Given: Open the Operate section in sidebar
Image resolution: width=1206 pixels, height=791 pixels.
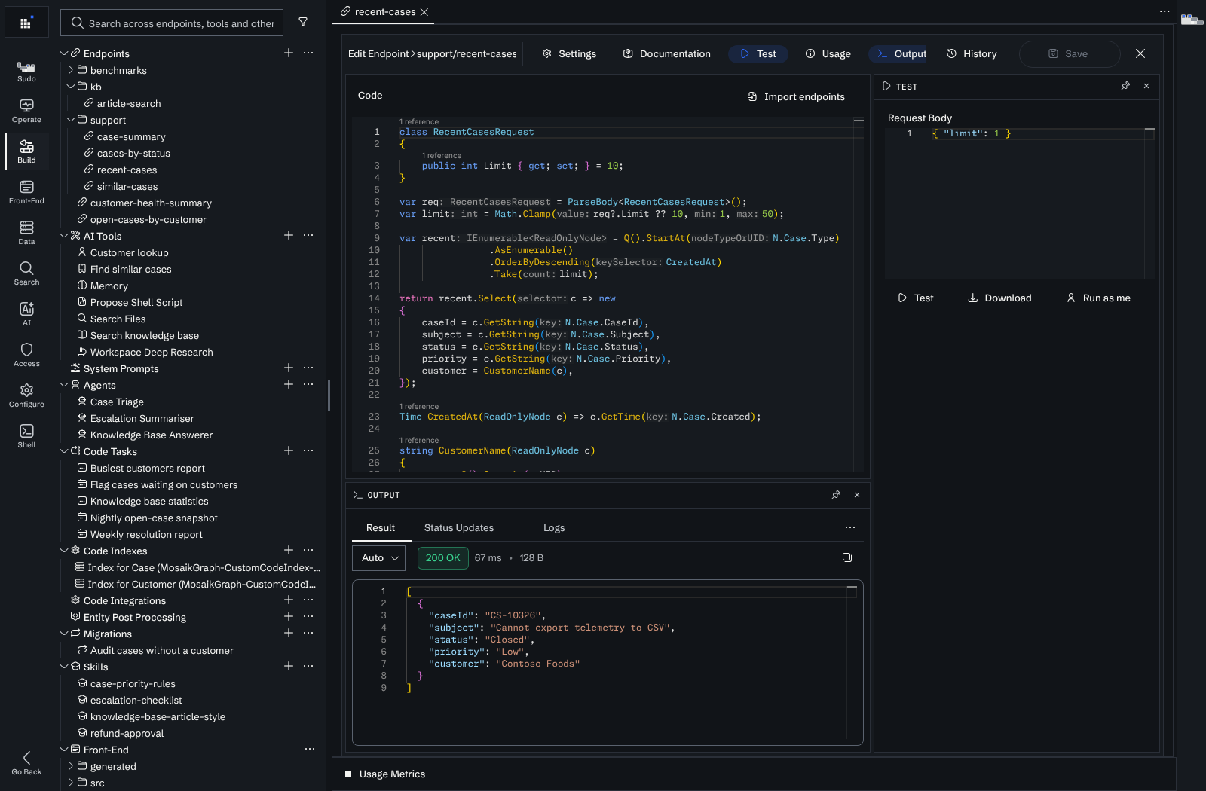Looking at the screenshot, I should (26, 111).
